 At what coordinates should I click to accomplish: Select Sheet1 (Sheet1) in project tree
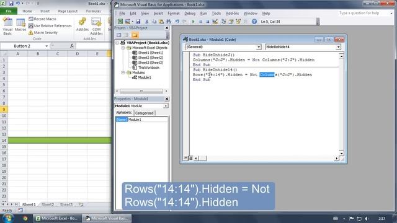click(x=150, y=53)
